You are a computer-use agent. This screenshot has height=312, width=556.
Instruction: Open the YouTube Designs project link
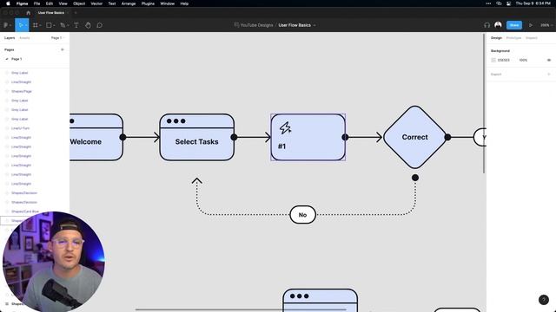[256, 25]
